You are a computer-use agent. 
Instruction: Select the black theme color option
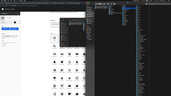[x=15, y=22]
